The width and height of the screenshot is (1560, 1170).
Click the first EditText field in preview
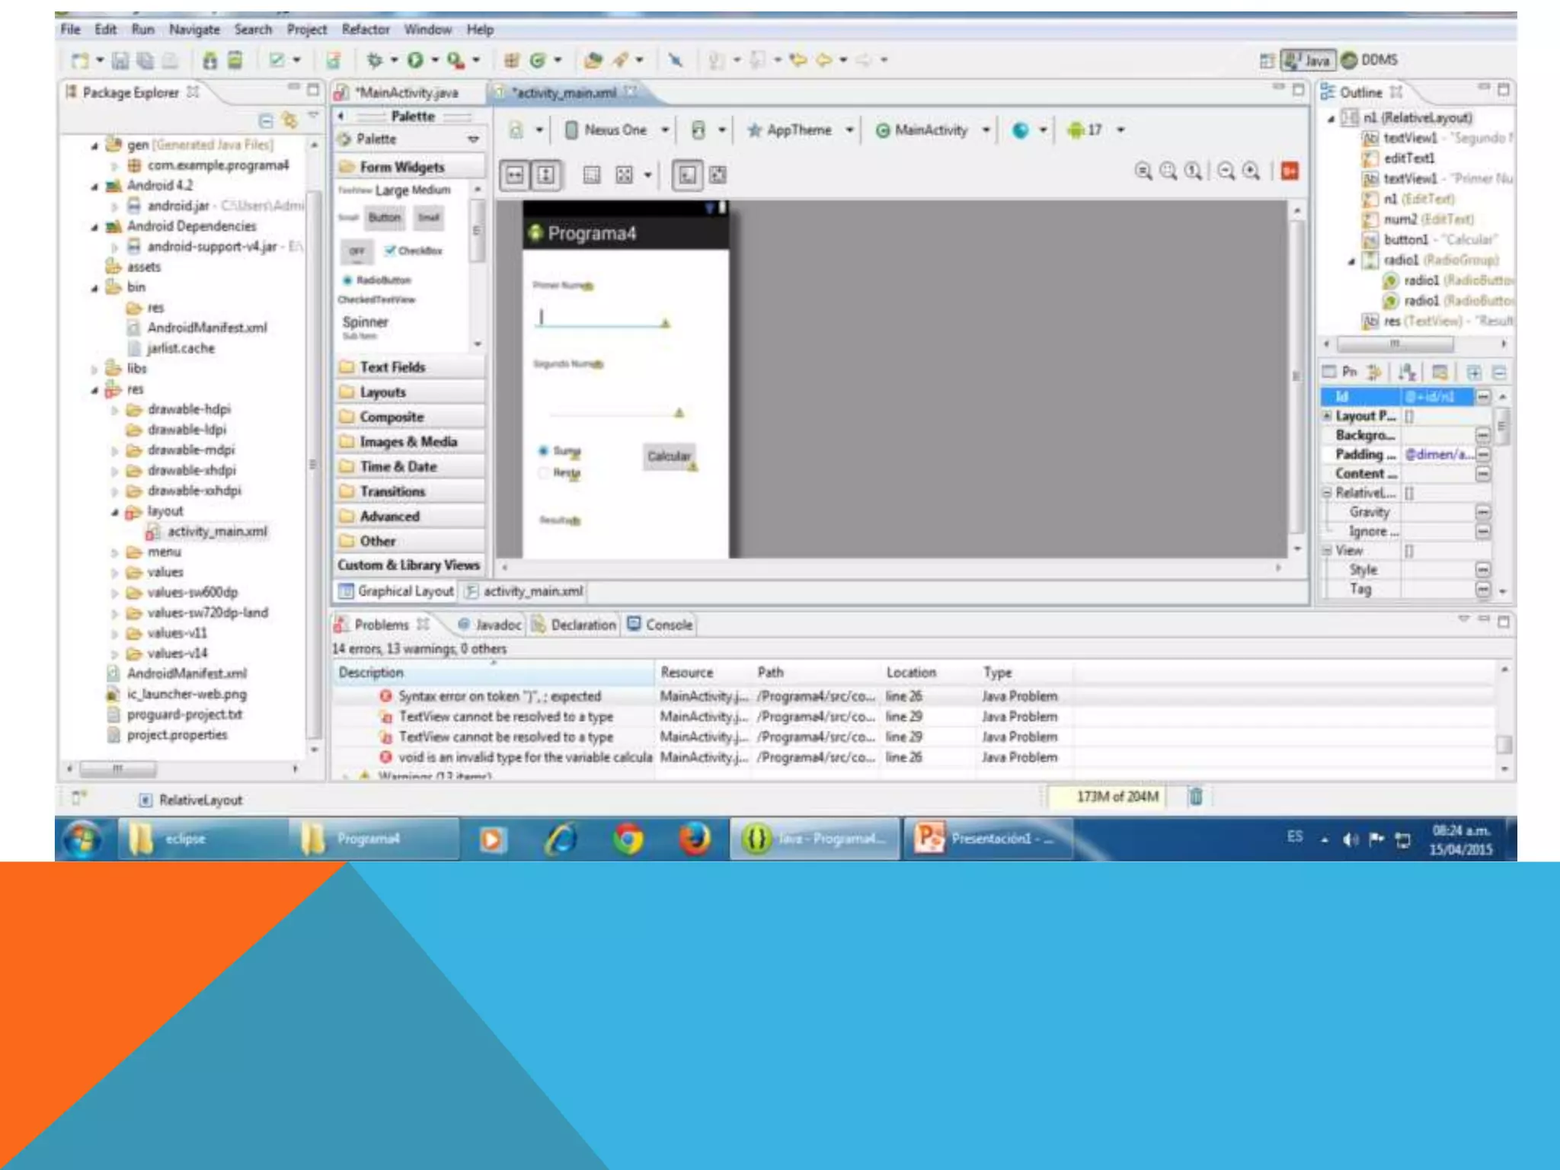pos(600,318)
